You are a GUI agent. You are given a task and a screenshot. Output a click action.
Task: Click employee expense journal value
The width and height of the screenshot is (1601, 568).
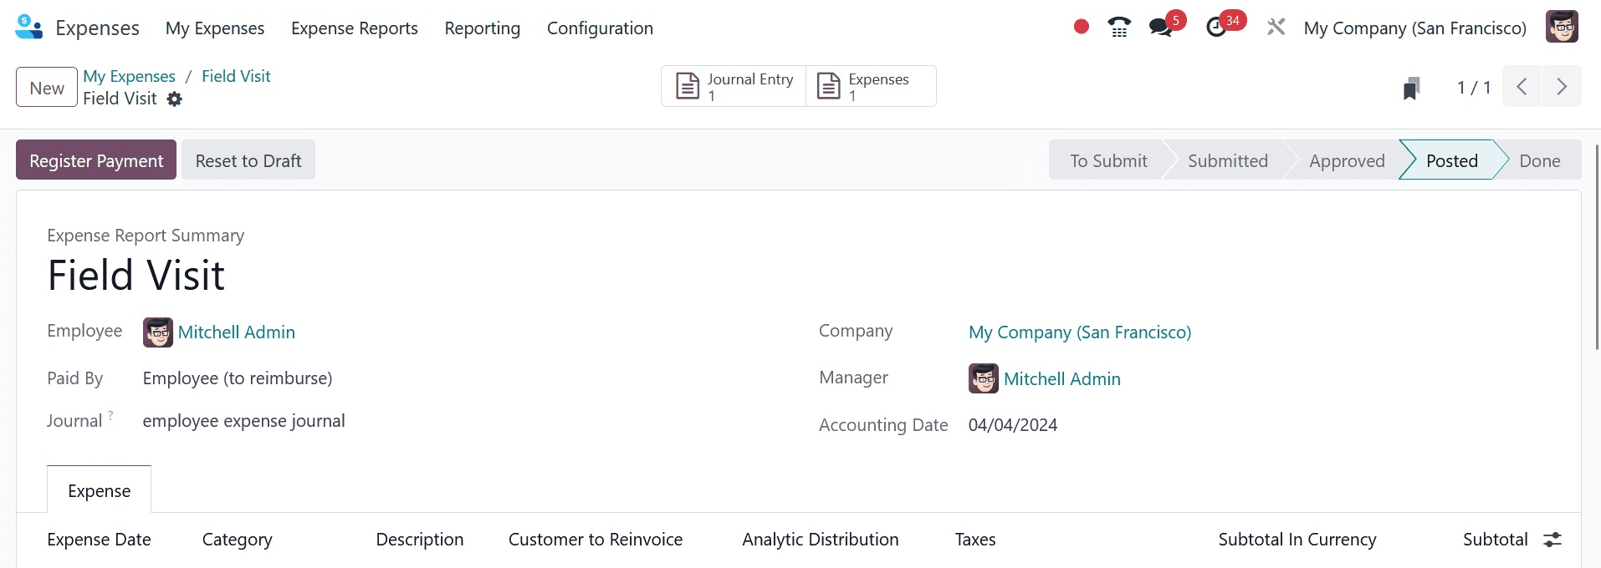[x=243, y=421]
